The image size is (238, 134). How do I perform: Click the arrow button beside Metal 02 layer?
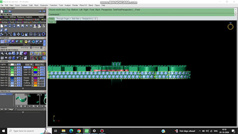coord(9,70)
